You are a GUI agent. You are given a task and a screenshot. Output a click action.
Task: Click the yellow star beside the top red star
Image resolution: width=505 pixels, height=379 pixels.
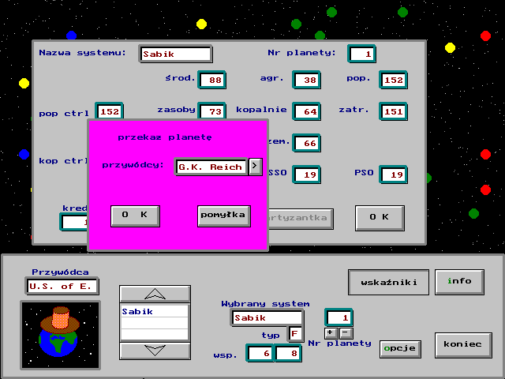(x=450, y=47)
